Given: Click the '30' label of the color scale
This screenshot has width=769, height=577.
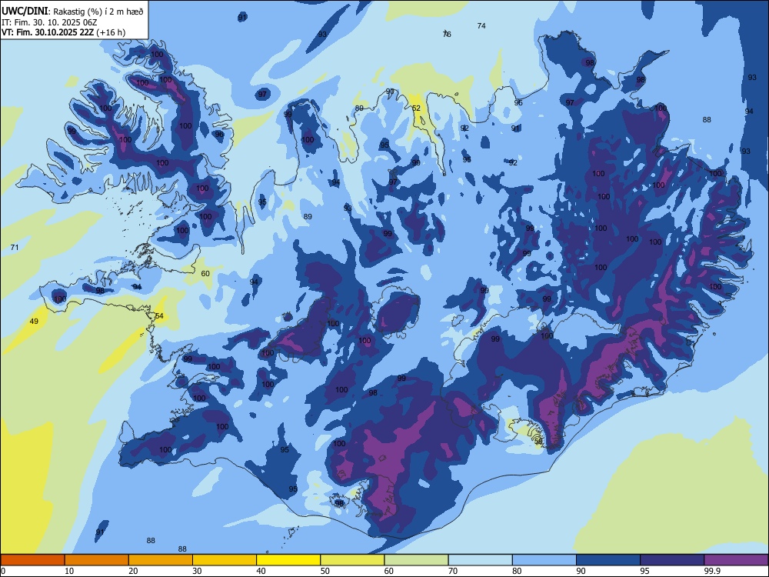Looking at the screenshot, I should [197, 571].
